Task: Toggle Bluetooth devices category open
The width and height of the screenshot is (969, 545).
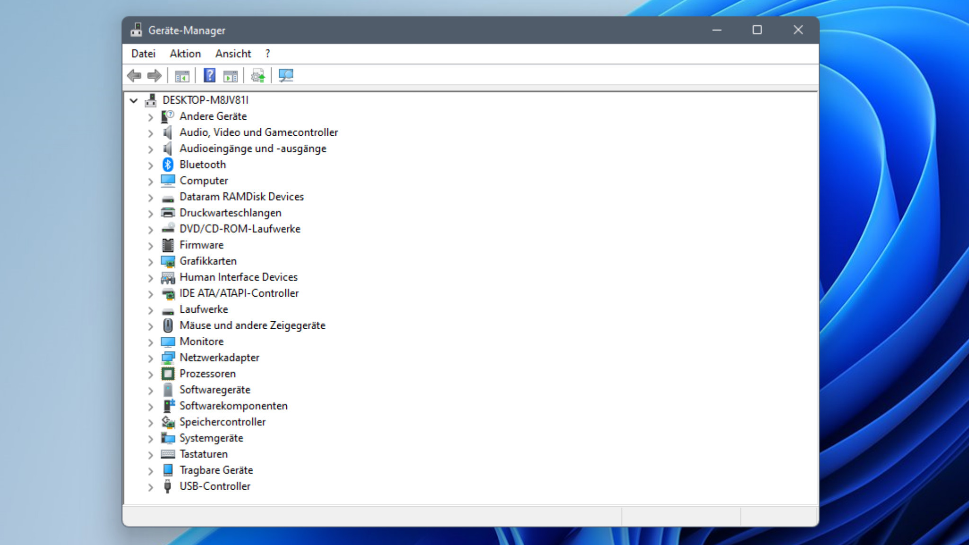Action: (150, 164)
